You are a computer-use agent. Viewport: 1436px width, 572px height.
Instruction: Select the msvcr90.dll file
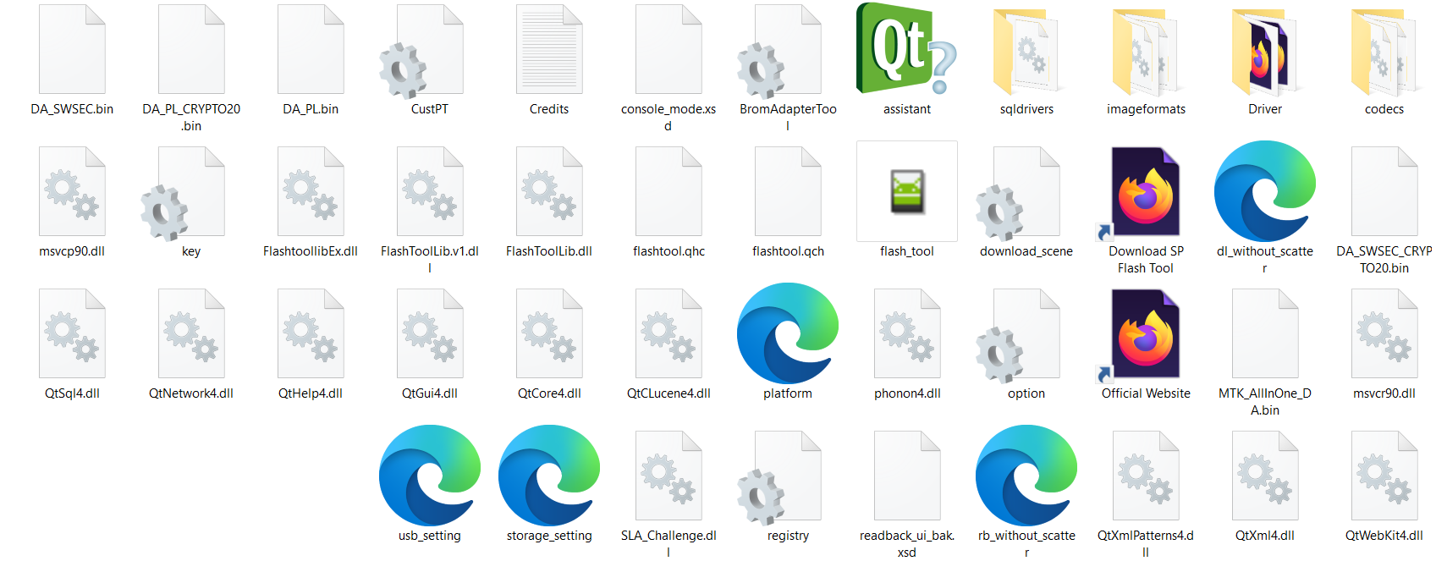point(1384,333)
